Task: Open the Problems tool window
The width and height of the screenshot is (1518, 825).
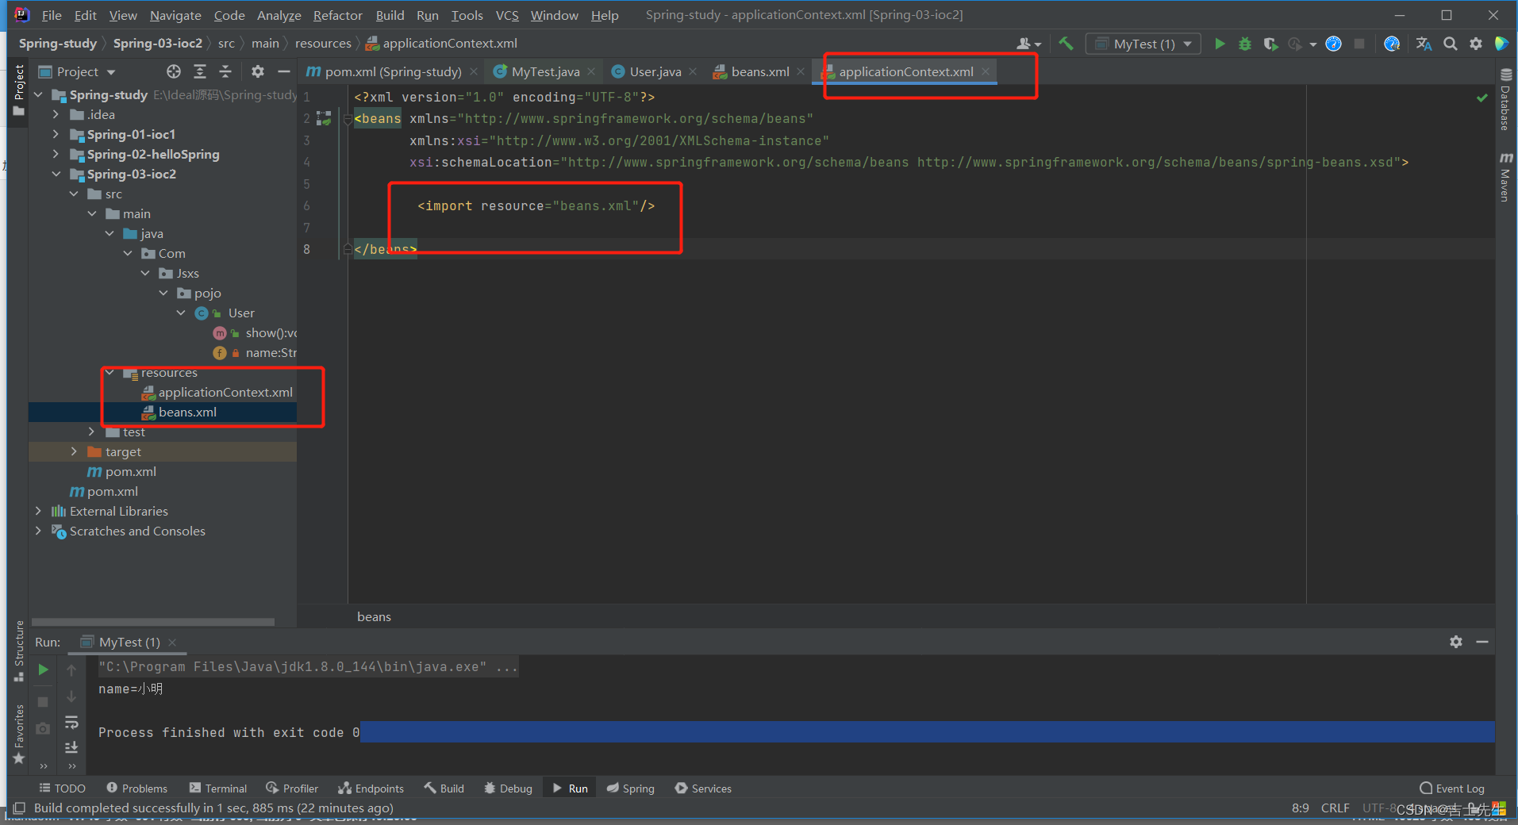Action: click(136, 789)
